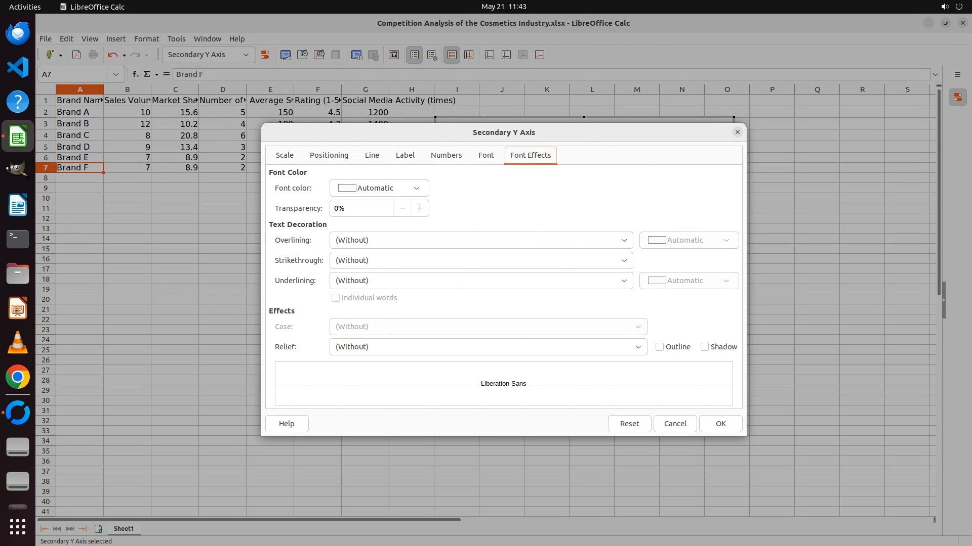972x546 pixels.
Task: Click the Format Selection icon
Action: coord(264,55)
